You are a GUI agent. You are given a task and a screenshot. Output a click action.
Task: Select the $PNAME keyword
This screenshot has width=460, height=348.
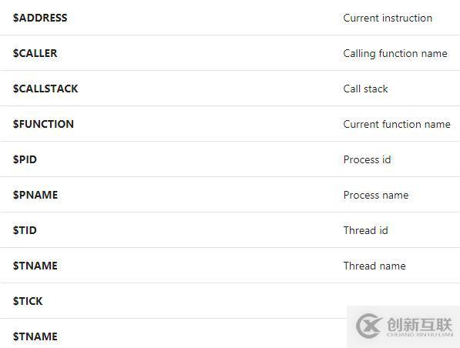point(35,195)
